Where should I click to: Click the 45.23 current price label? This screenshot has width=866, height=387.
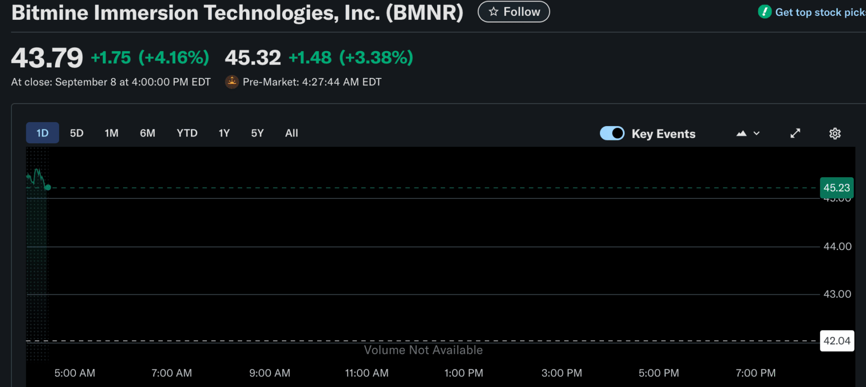coord(836,188)
